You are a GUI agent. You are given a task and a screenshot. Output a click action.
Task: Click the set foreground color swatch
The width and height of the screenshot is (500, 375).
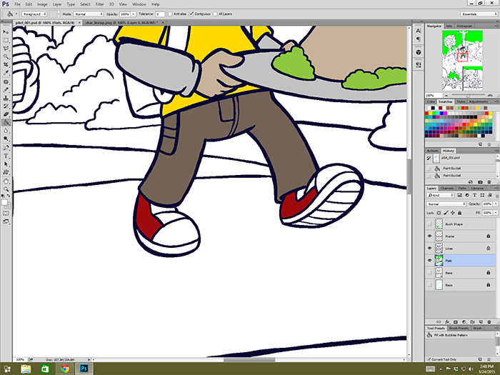(4, 202)
